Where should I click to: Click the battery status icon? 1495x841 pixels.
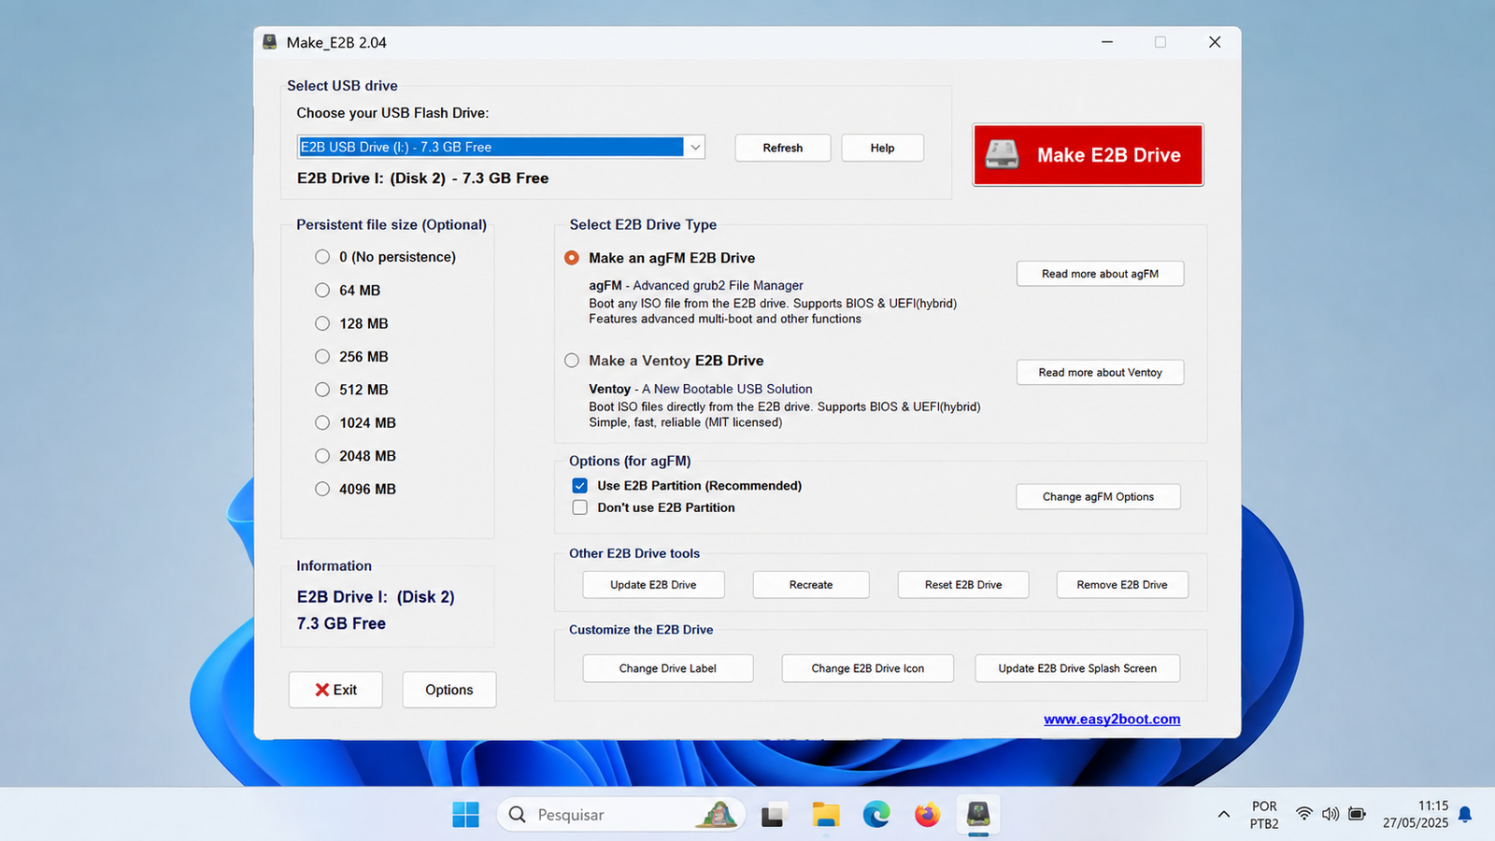(1358, 814)
